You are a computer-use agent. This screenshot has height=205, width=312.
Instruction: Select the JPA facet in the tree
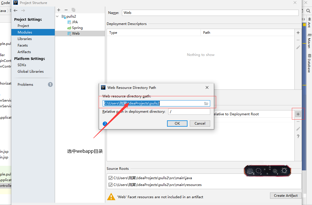72,22
